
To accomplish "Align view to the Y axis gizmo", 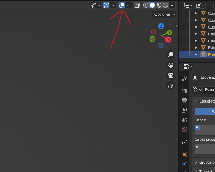I will point(169,32).
